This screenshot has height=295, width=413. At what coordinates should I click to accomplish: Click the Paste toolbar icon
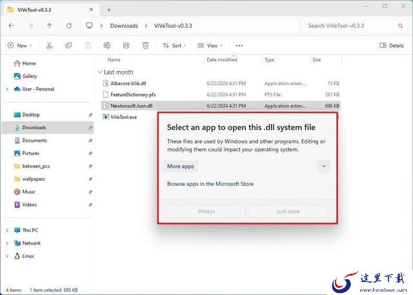[88, 46]
